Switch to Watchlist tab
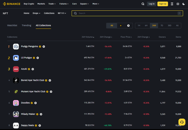Screen dimensions: 188x130 point(12,25)
